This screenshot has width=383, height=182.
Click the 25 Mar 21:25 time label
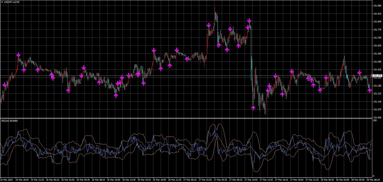point(37,180)
